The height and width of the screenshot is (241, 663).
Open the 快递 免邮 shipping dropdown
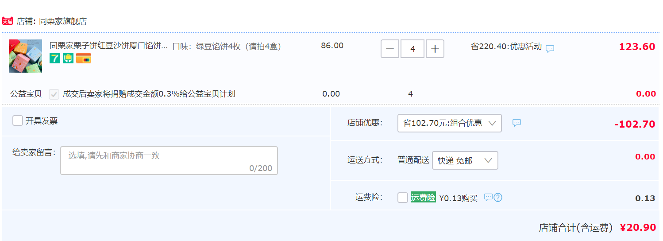465,160
